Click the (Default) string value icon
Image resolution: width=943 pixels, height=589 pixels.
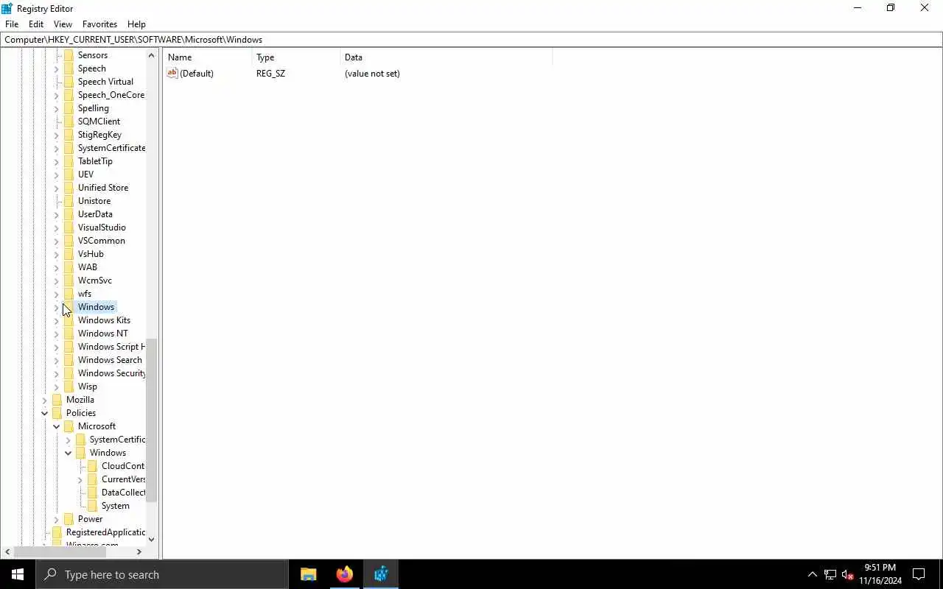pos(172,73)
